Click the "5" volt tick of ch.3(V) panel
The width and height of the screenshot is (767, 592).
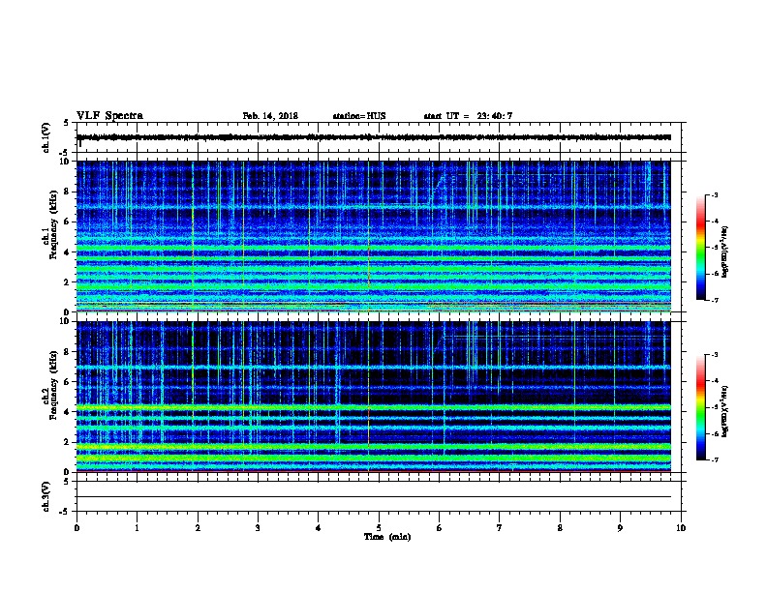coord(67,482)
